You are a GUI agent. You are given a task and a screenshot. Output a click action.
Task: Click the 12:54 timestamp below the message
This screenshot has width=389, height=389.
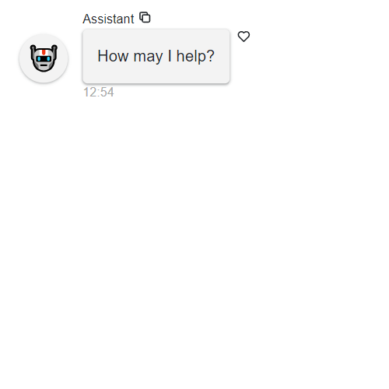coord(98,92)
